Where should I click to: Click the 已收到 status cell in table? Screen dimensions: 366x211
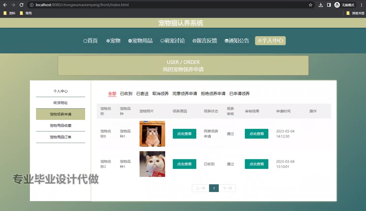click(209, 164)
